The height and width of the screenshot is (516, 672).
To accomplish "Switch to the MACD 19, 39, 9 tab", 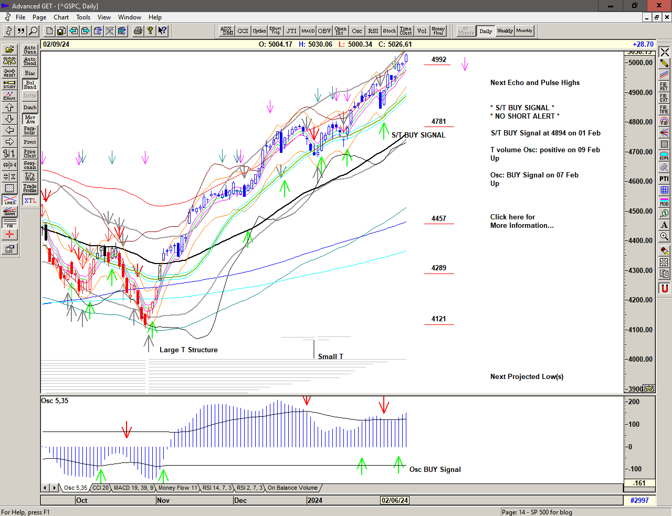I will pyautogui.click(x=133, y=488).
